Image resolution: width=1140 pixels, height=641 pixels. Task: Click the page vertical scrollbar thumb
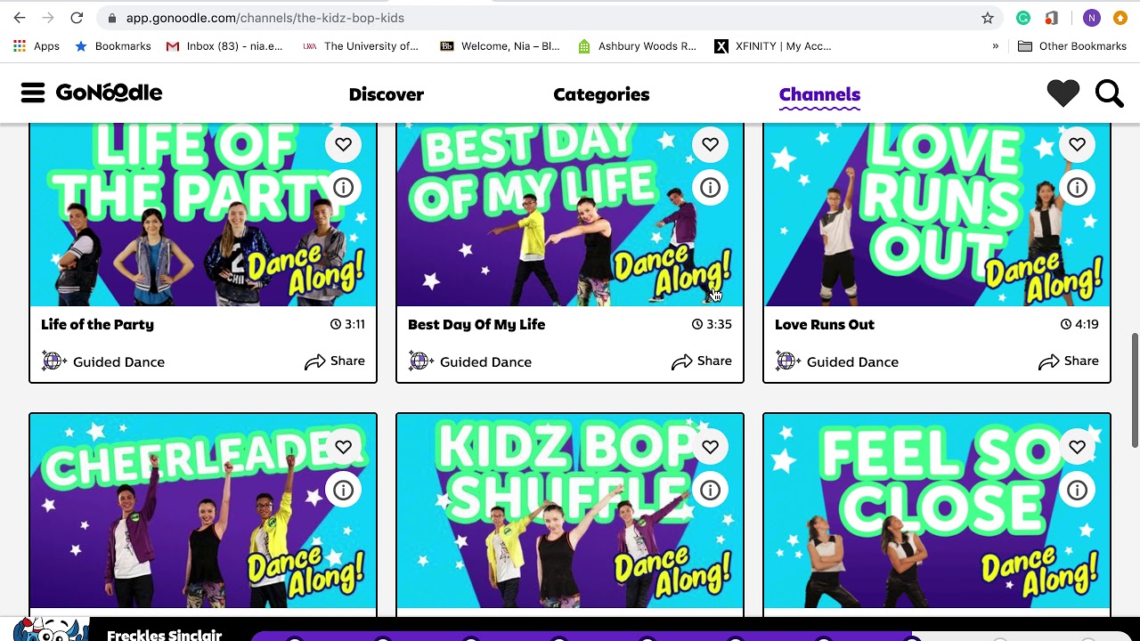[1135, 392]
